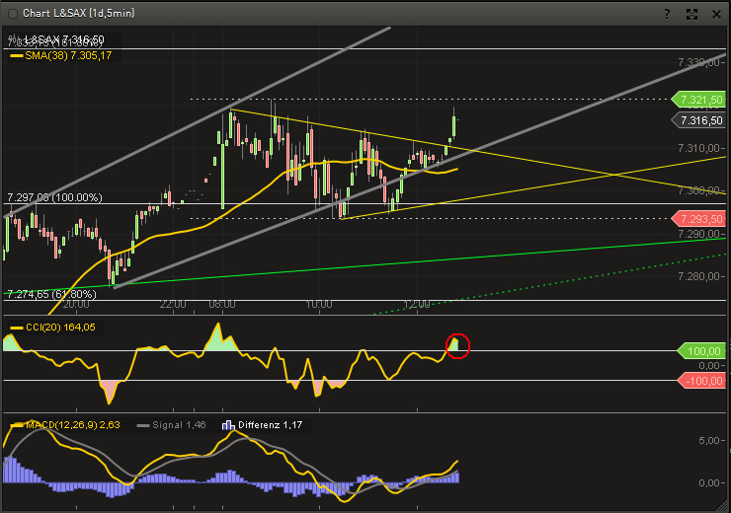Image resolution: width=731 pixels, height=513 pixels.
Task: Click the Chart L&SAX (1d,5min) title
Action: [x=79, y=13]
